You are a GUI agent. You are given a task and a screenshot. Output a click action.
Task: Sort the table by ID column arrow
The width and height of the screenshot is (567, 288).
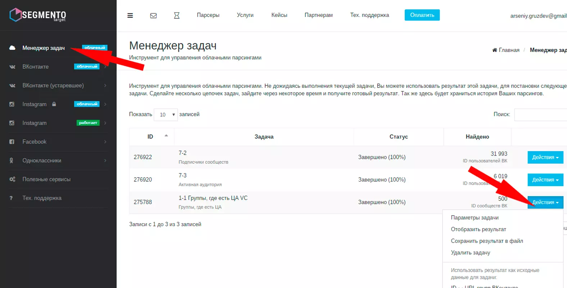pos(166,136)
